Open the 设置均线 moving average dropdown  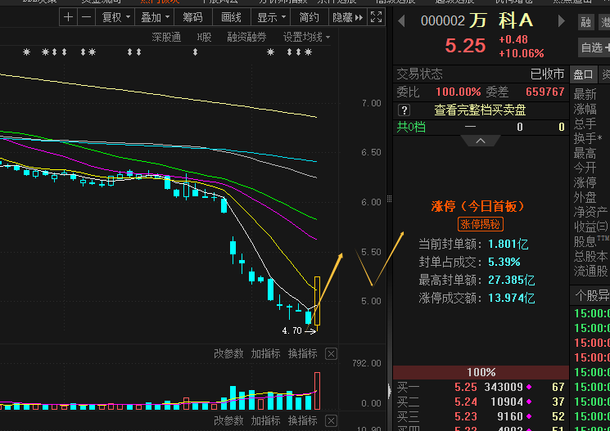point(306,38)
